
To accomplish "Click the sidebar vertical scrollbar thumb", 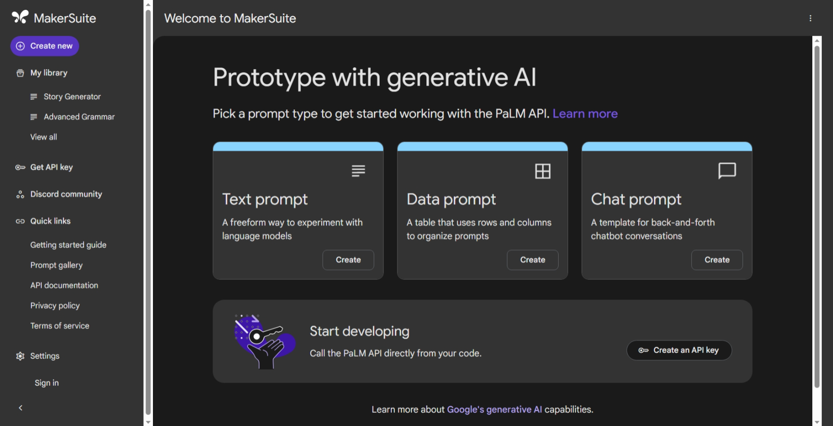I will 148,213.
